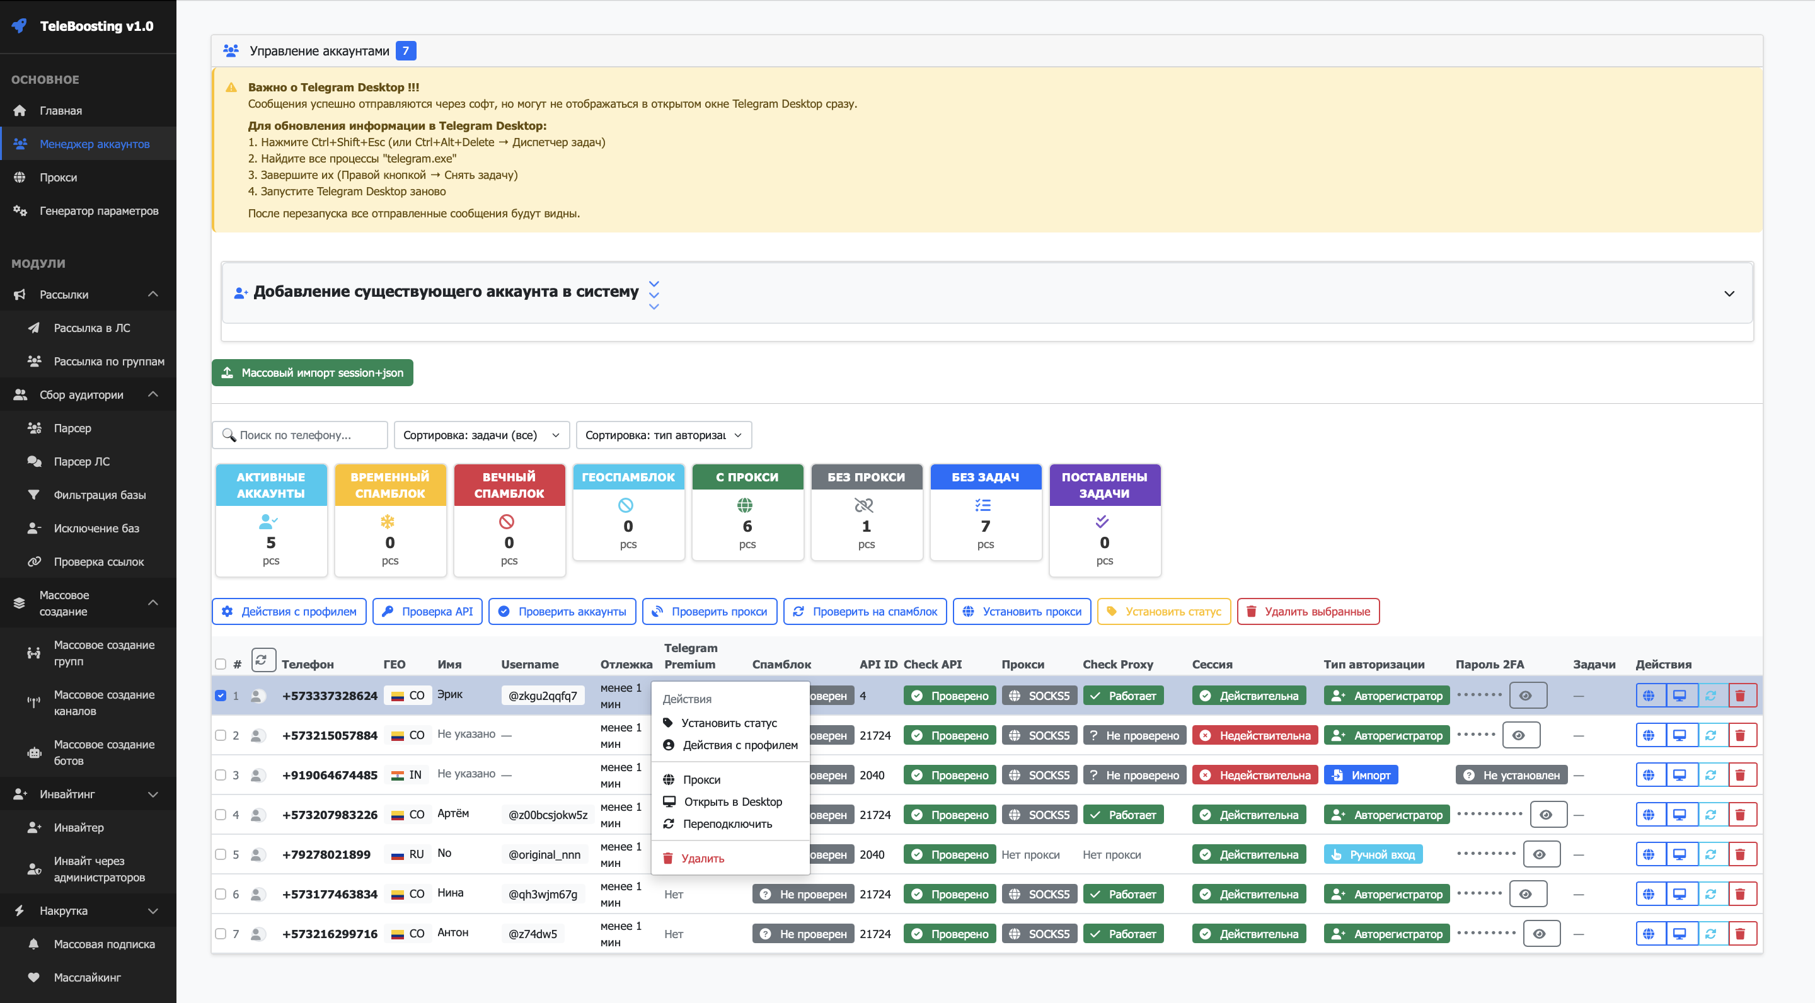Open the task sorting dropdown
The width and height of the screenshot is (1815, 1003).
click(480, 435)
